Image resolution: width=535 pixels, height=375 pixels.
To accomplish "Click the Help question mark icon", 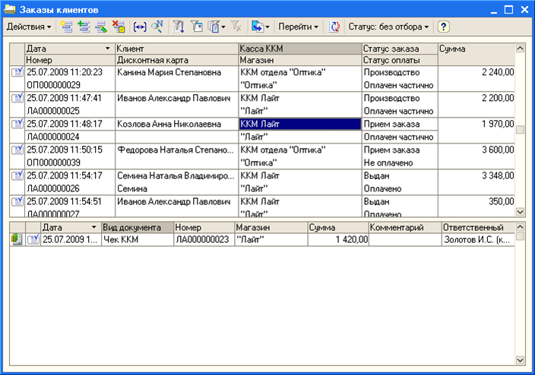I will [x=443, y=27].
